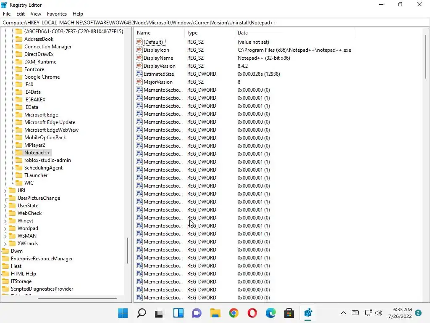Select the Microsoft Edge key folder icon
Image resolution: width=430 pixels, height=323 pixels.
pyautogui.click(x=18, y=114)
